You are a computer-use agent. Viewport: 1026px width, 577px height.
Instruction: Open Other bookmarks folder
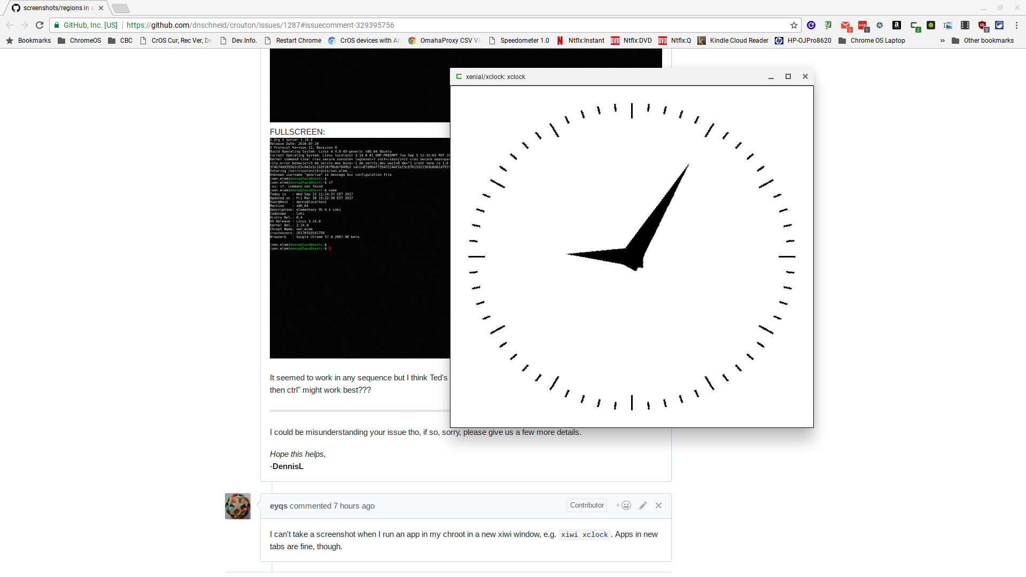[983, 41]
